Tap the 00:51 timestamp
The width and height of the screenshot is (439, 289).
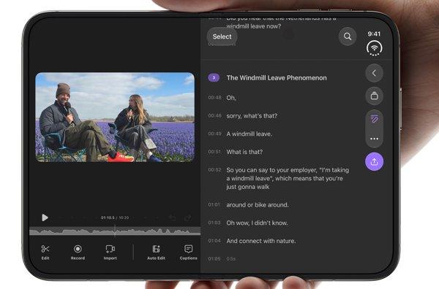tap(214, 152)
